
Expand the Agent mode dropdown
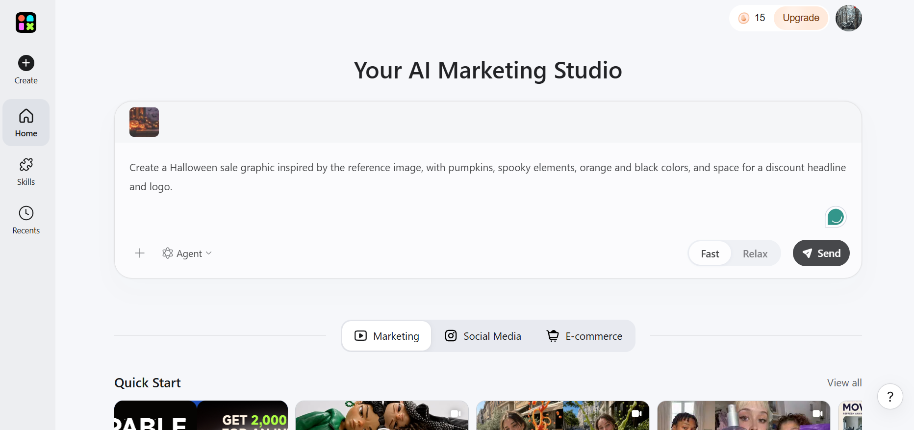coord(187,253)
